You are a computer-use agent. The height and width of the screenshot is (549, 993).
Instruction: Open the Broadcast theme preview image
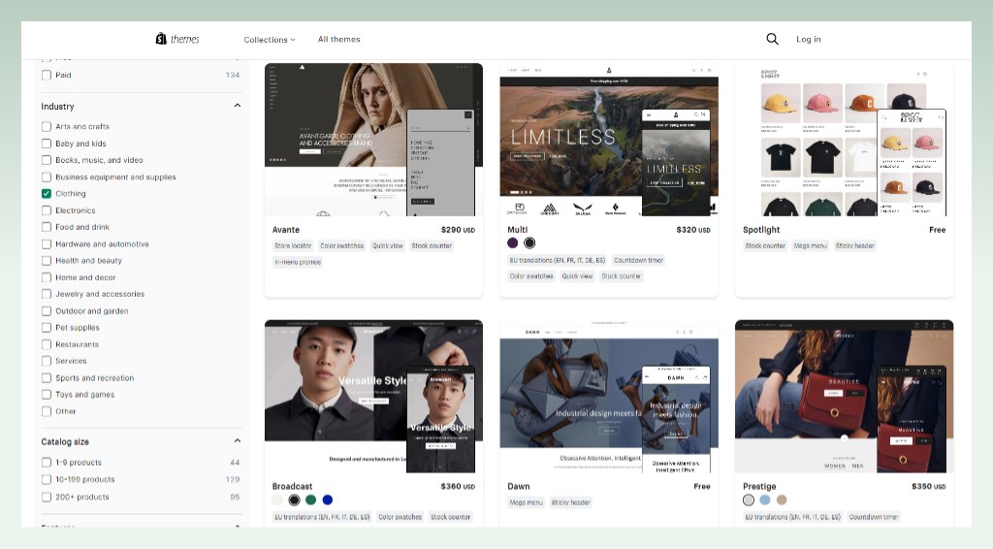point(373,397)
